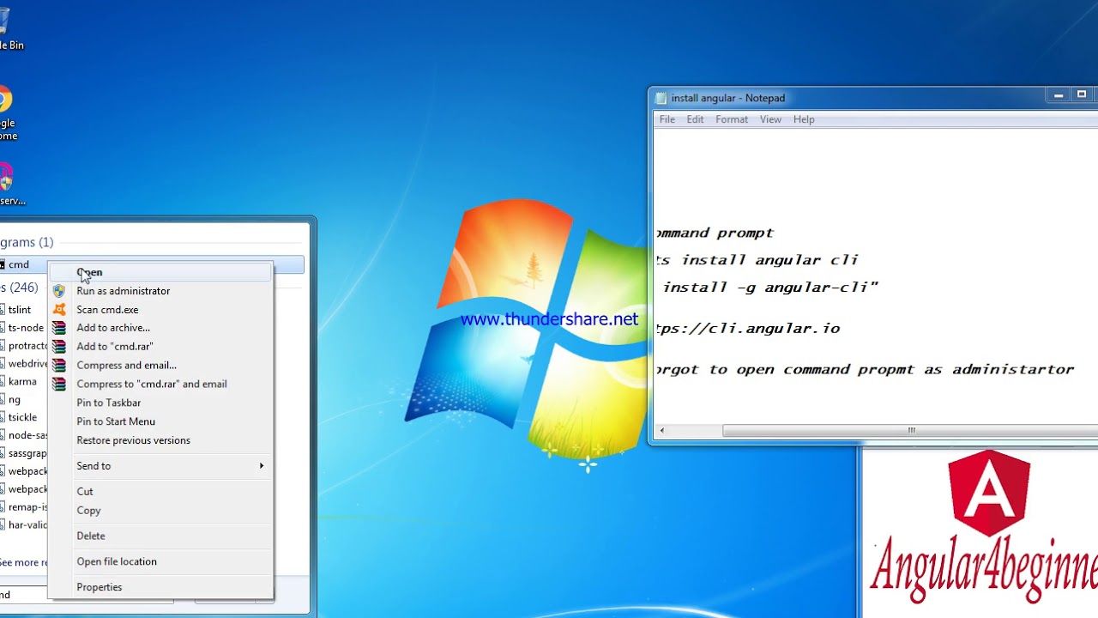This screenshot has width=1098, height=618.
Task: Click the cli.angular.io URL line in Notepad
Action: tap(747, 329)
